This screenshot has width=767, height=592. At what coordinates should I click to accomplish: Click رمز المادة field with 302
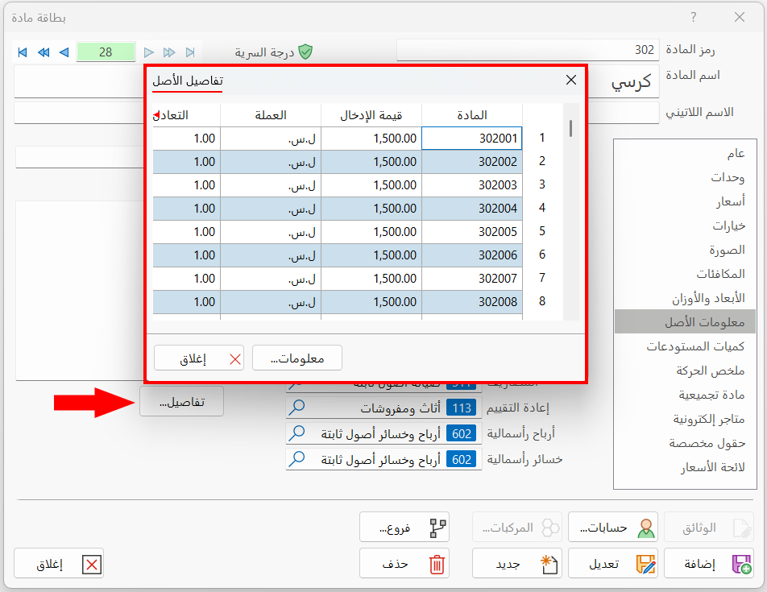528,50
